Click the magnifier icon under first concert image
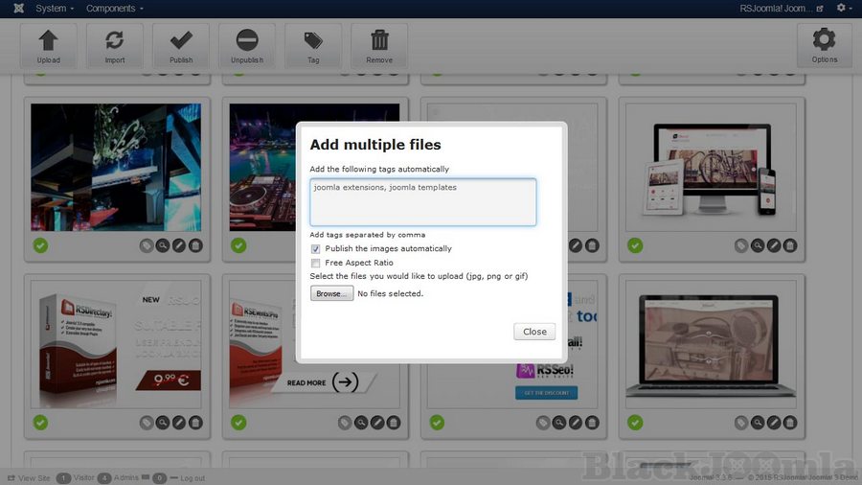This screenshot has height=485, width=862. 163,246
